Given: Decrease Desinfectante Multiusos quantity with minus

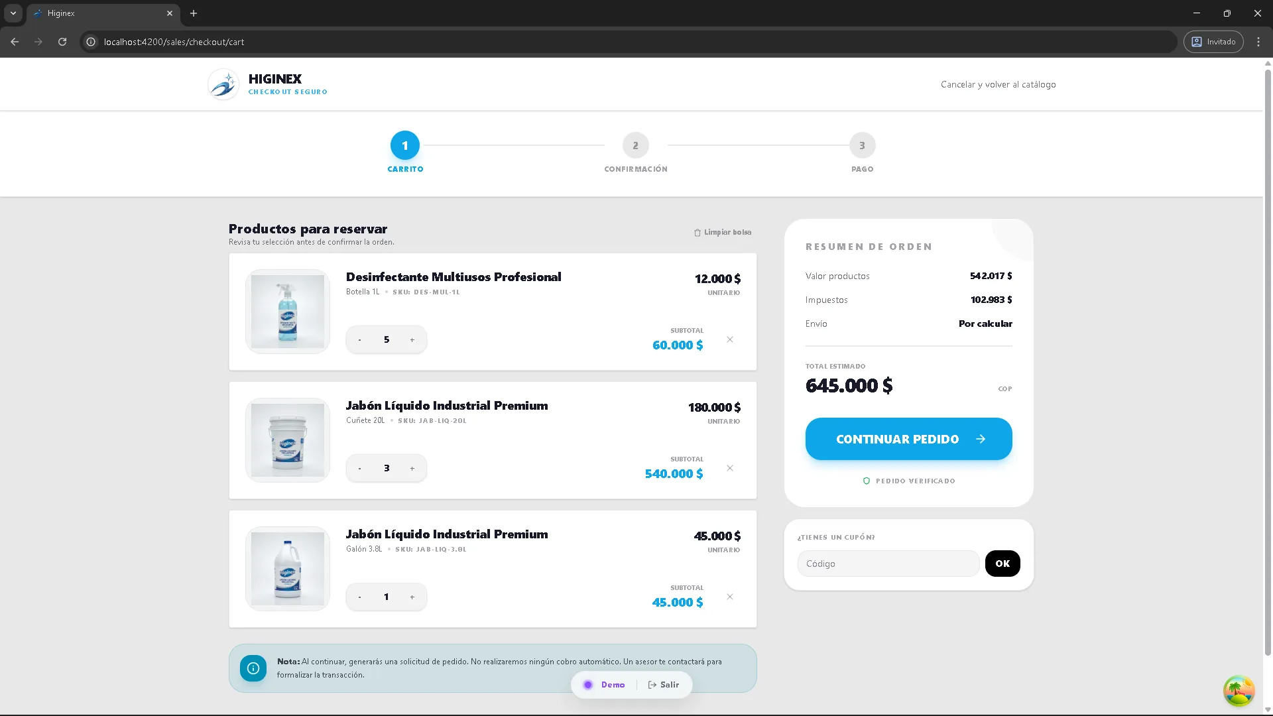Looking at the screenshot, I should pos(359,340).
